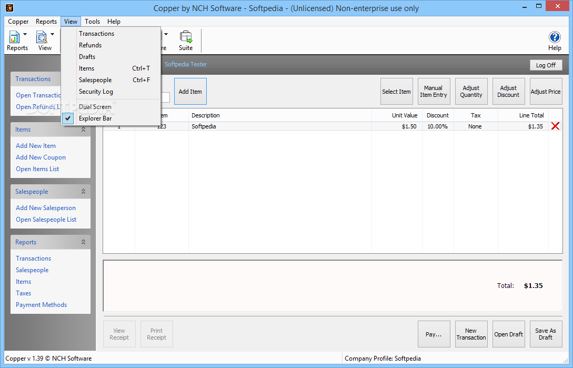Click the Adjust Price button
This screenshot has width=573, height=368.
(546, 92)
